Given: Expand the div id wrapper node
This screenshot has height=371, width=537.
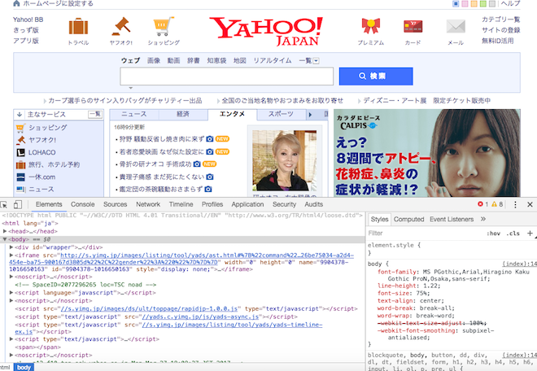Looking at the screenshot, I should click(11, 247).
